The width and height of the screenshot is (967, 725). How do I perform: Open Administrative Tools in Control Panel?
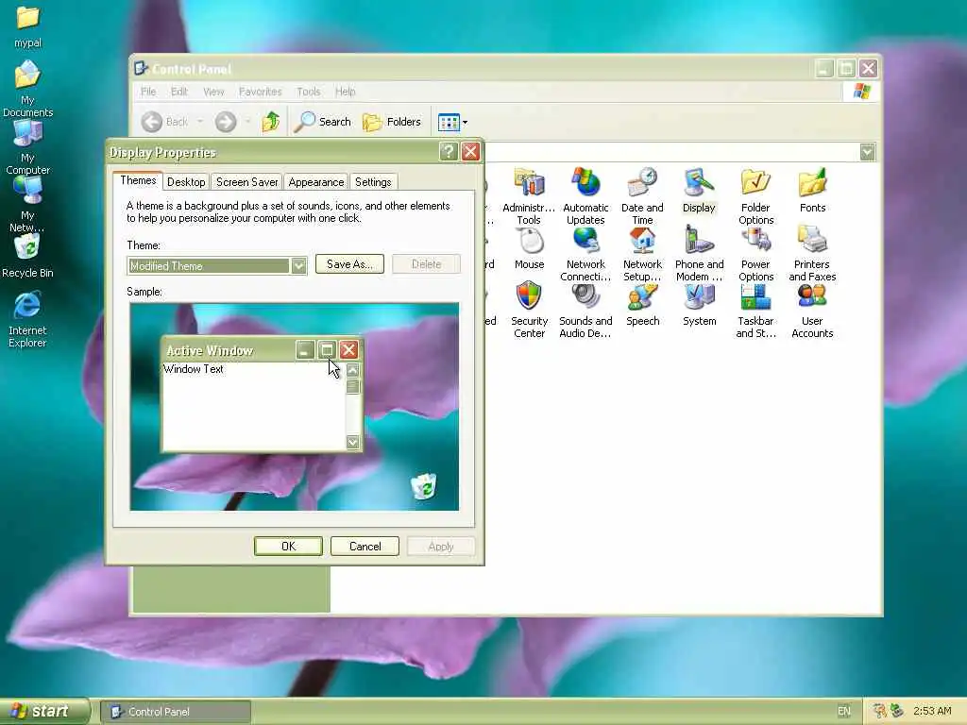coord(529,196)
